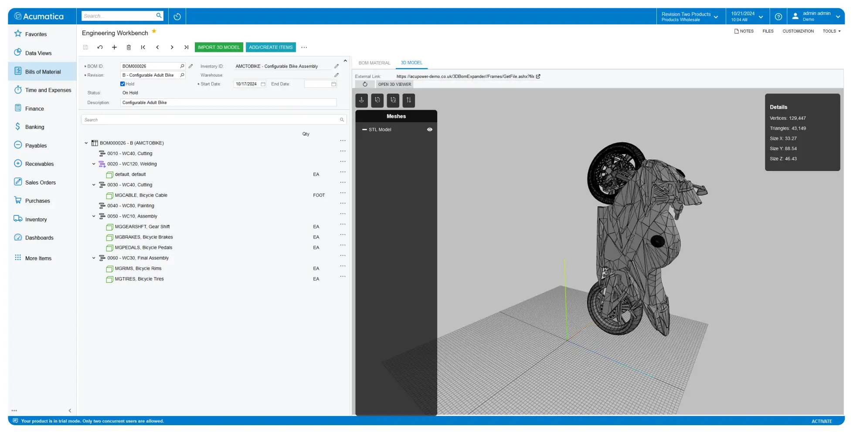Collapse the 0020 - WC120 Welding node

(93, 164)
